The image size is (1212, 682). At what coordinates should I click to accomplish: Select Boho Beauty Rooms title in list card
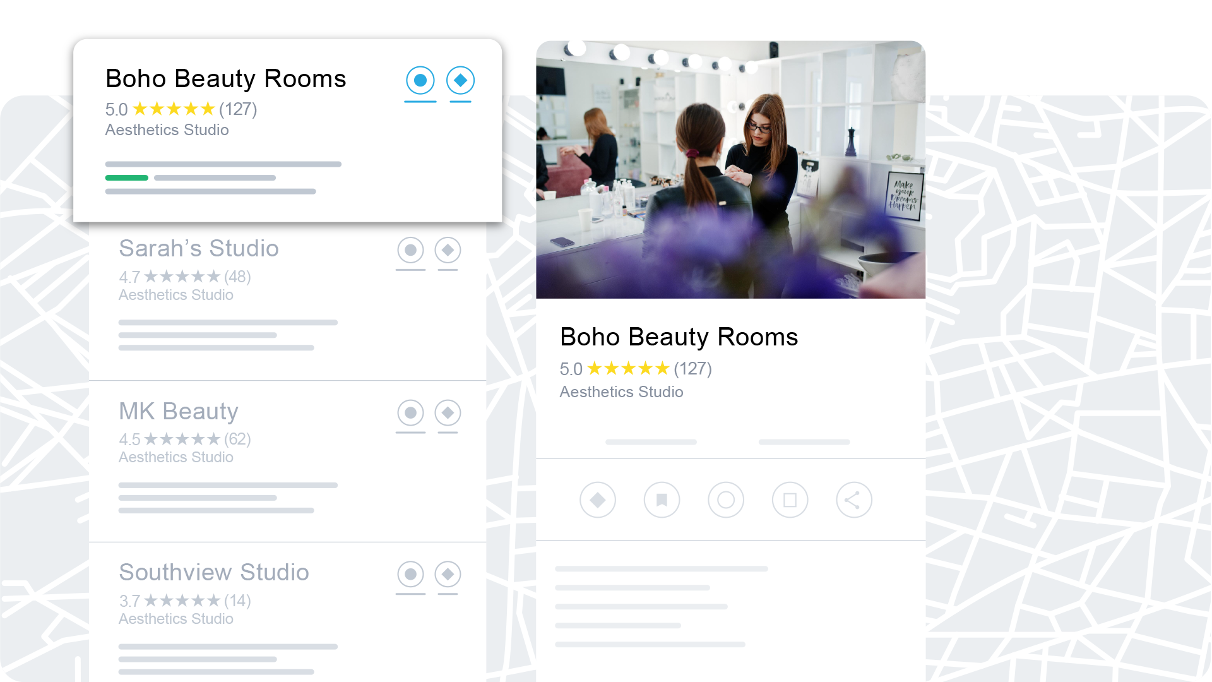(225, 79)
